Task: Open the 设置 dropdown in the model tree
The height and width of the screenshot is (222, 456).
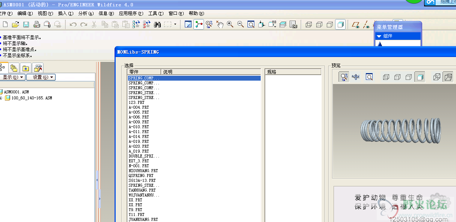Action: (x=41, y=77)
